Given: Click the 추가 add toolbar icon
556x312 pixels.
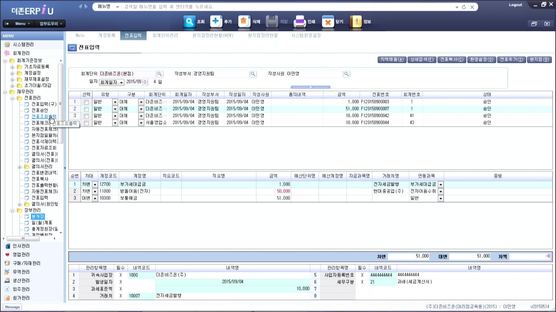Looking at the screenshot, I should coord(216,21).
